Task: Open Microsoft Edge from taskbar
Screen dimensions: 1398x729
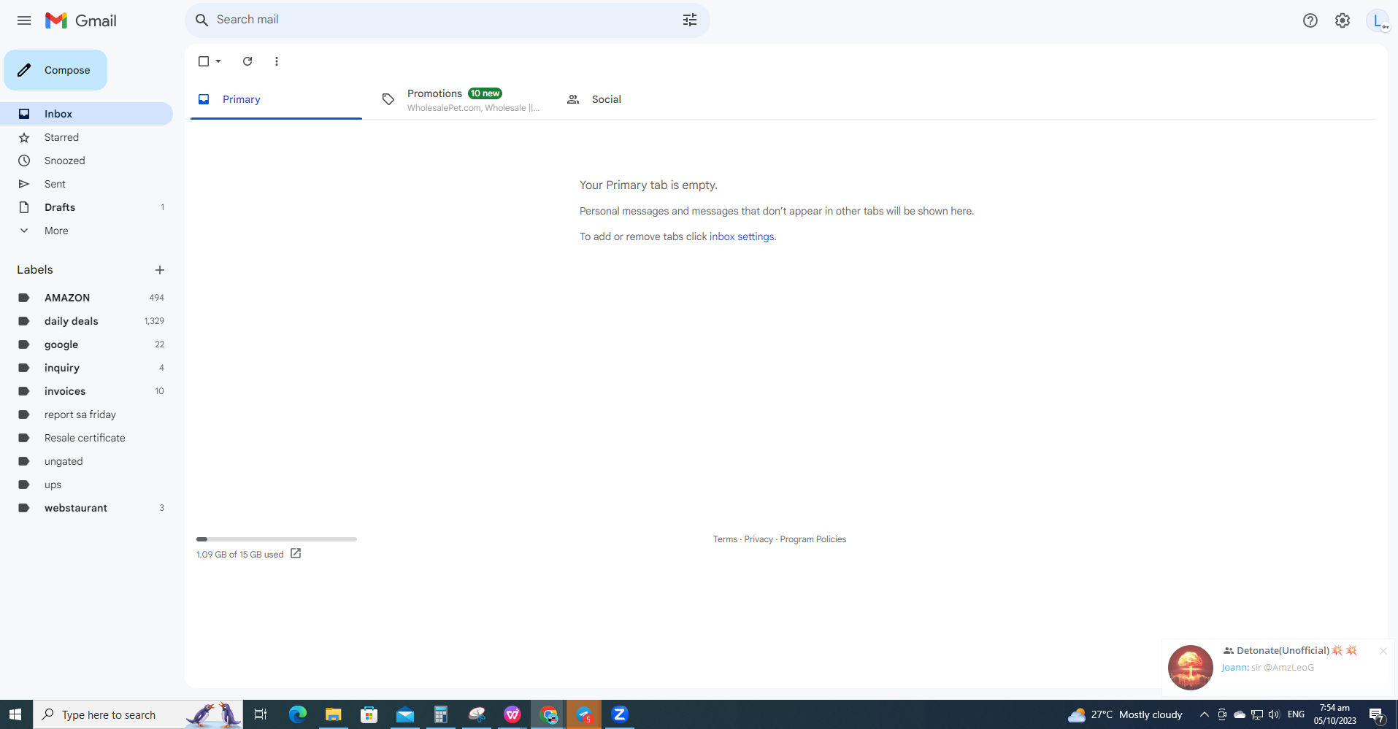Action: pyautogui.click(x=297, y=714)
